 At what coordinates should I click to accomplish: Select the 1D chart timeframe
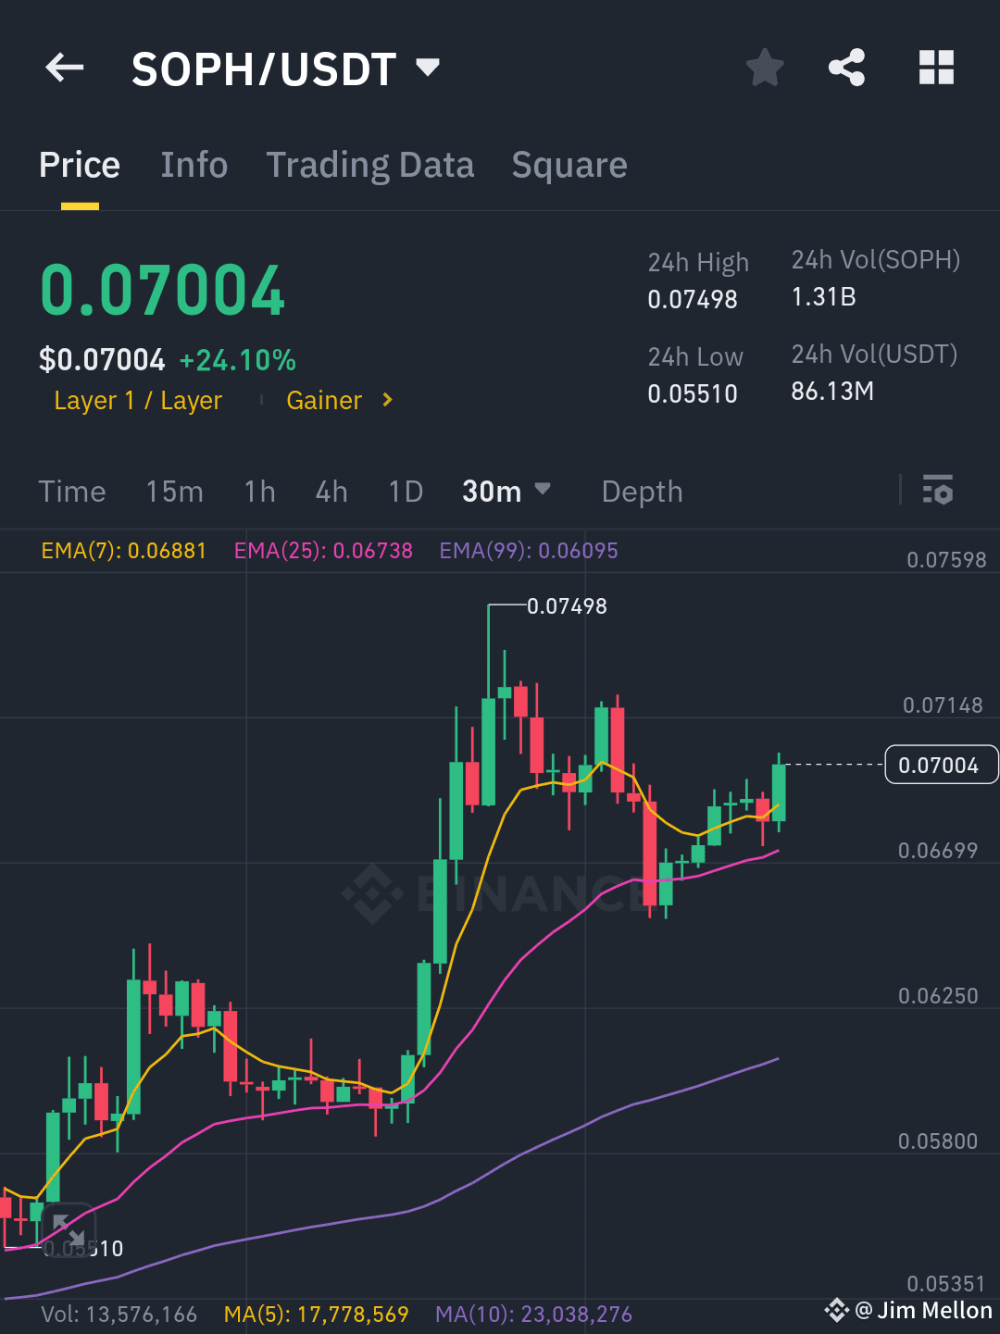(405, 491)
